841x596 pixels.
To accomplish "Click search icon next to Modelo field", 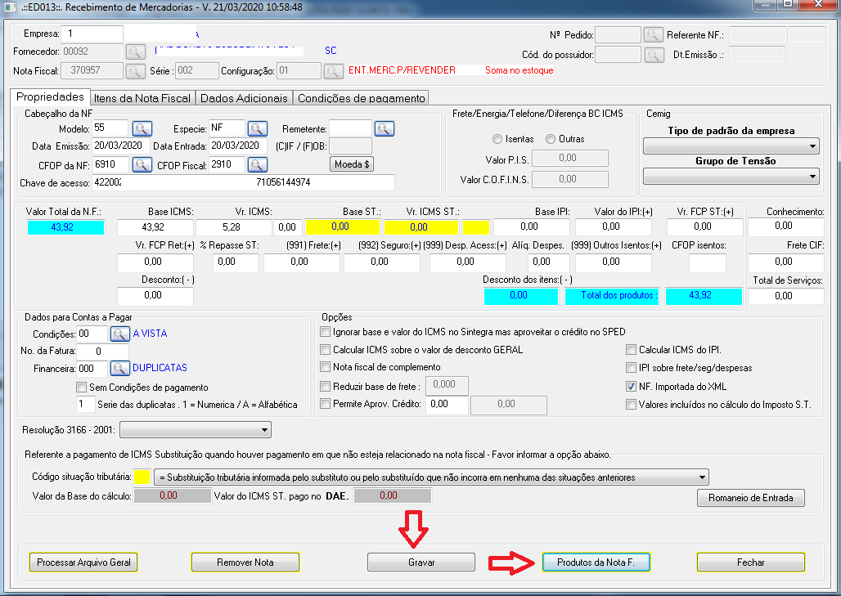I will [x=142, y=128].
